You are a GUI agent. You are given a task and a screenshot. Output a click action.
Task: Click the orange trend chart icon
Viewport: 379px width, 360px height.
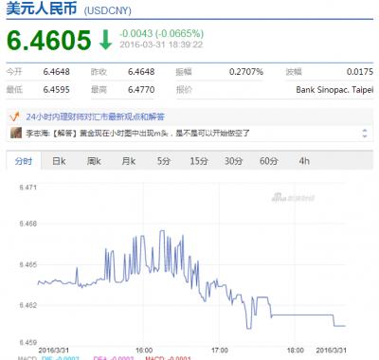coord(14,117)
